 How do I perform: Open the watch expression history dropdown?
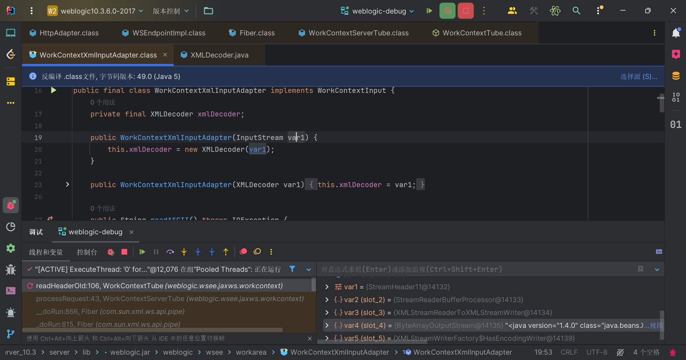coord(657,270)
